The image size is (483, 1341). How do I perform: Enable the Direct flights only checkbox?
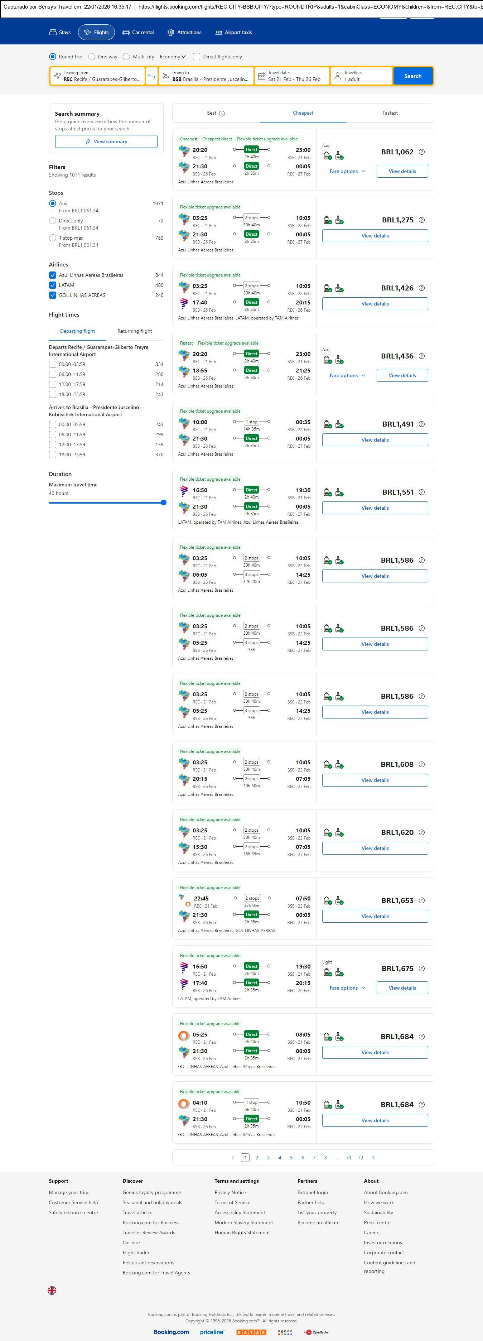tap(197, 57)
